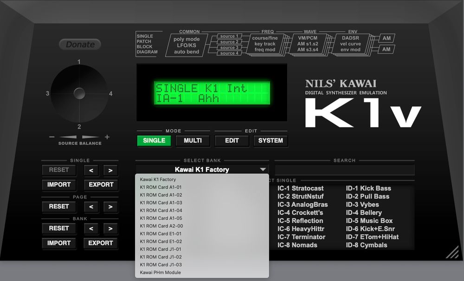464x281 pixels.
Task: Click the right source balance wedge
Action: (90, 137)
